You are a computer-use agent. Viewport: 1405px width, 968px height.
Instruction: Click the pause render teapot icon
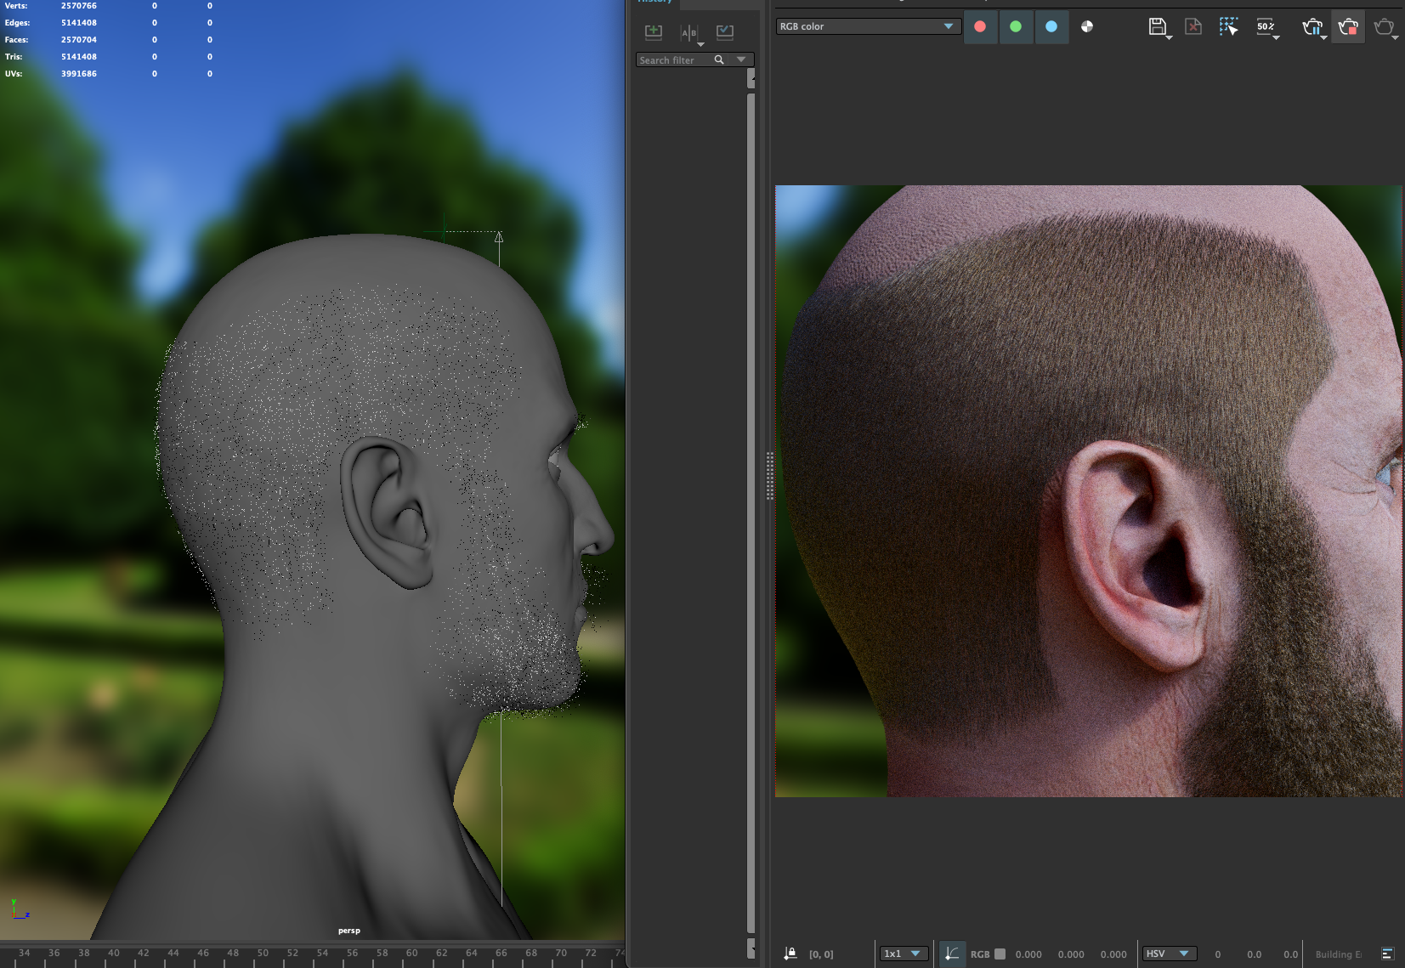pos(1312,26)
